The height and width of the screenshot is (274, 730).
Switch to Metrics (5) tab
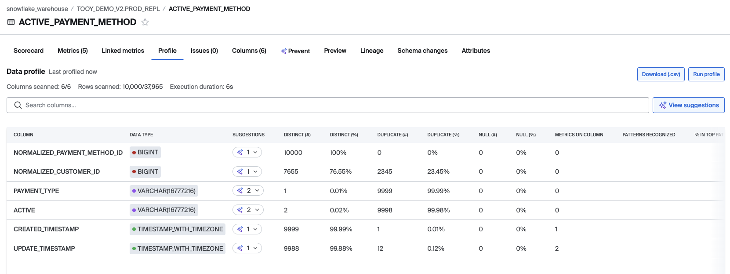[73, 51]
